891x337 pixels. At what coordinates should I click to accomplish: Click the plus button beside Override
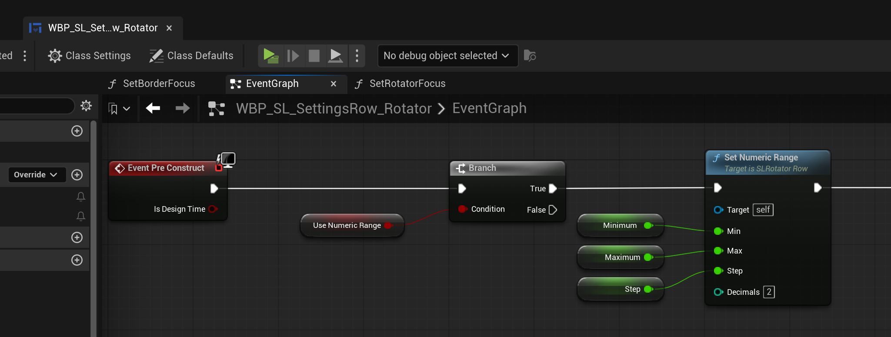pos(77,175)
